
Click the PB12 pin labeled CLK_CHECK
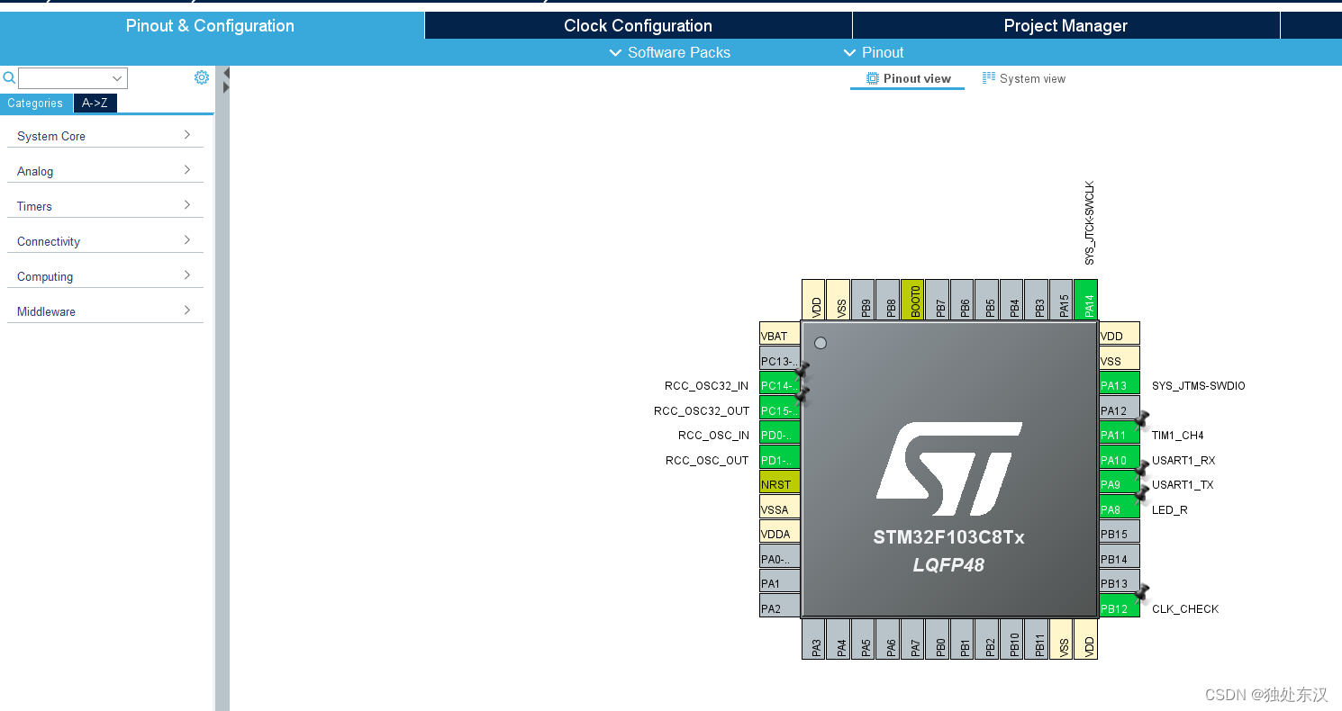1118,607
